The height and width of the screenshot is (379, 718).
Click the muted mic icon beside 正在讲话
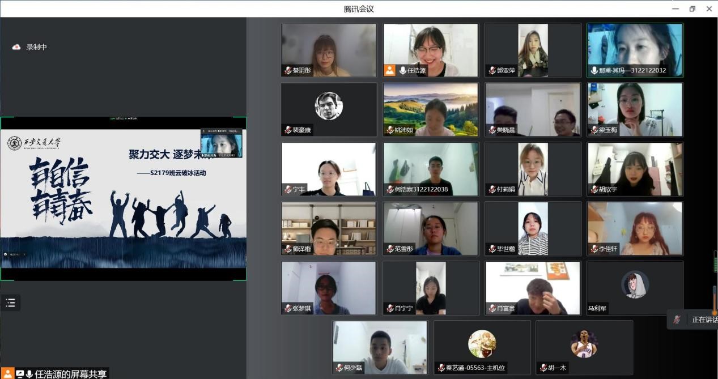677,320
